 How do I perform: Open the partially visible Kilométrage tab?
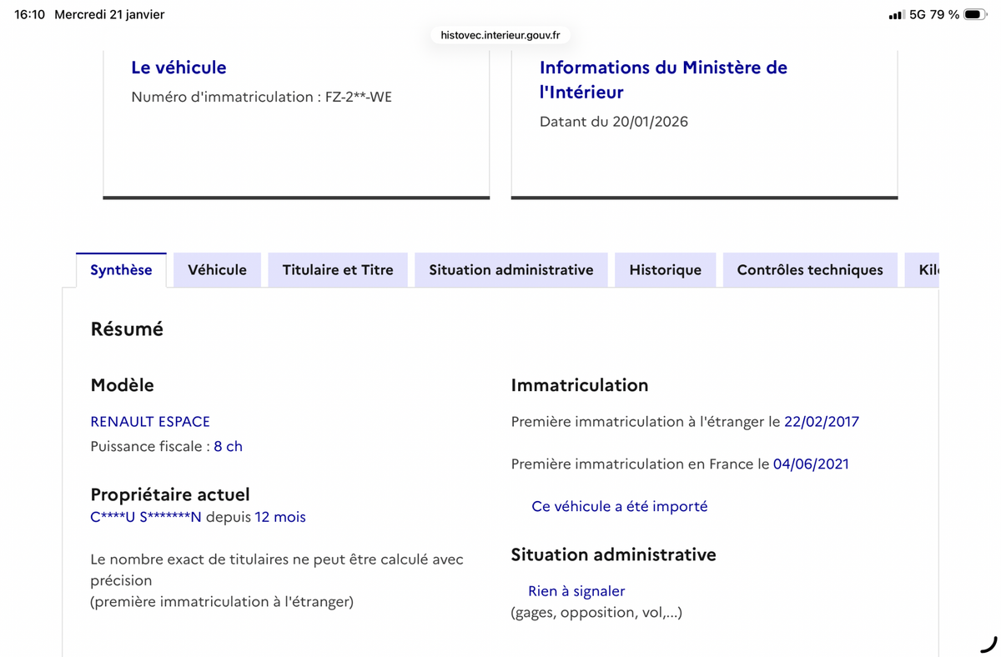coord(928,269)
